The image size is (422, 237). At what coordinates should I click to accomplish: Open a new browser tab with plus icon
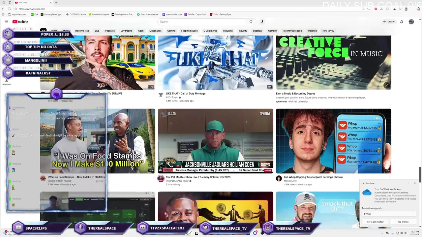[x=56, y=3]
